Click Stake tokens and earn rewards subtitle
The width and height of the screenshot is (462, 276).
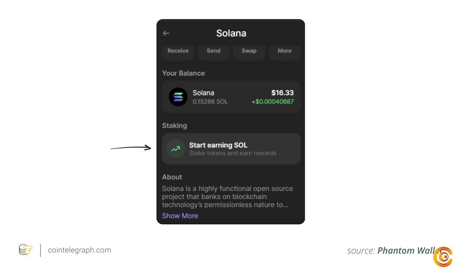click(x=233, y=153)
